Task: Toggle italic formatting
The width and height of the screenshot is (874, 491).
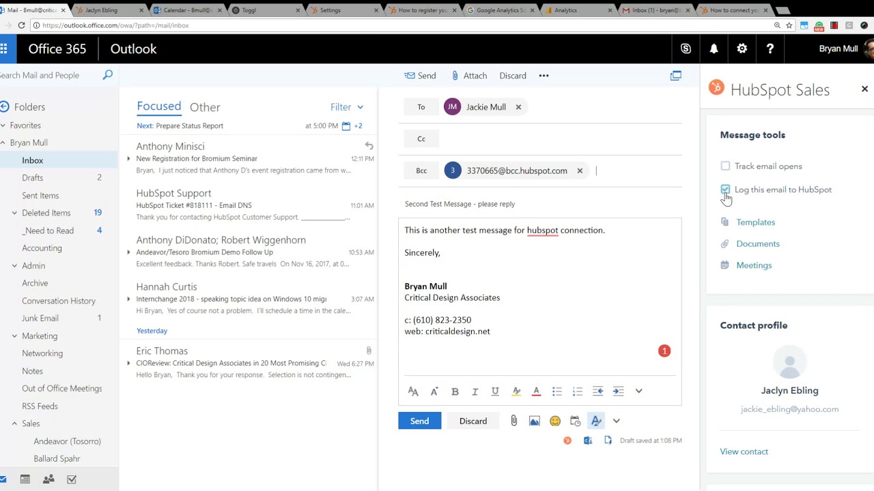Action: pyautogui.click(x=475, y=391)
